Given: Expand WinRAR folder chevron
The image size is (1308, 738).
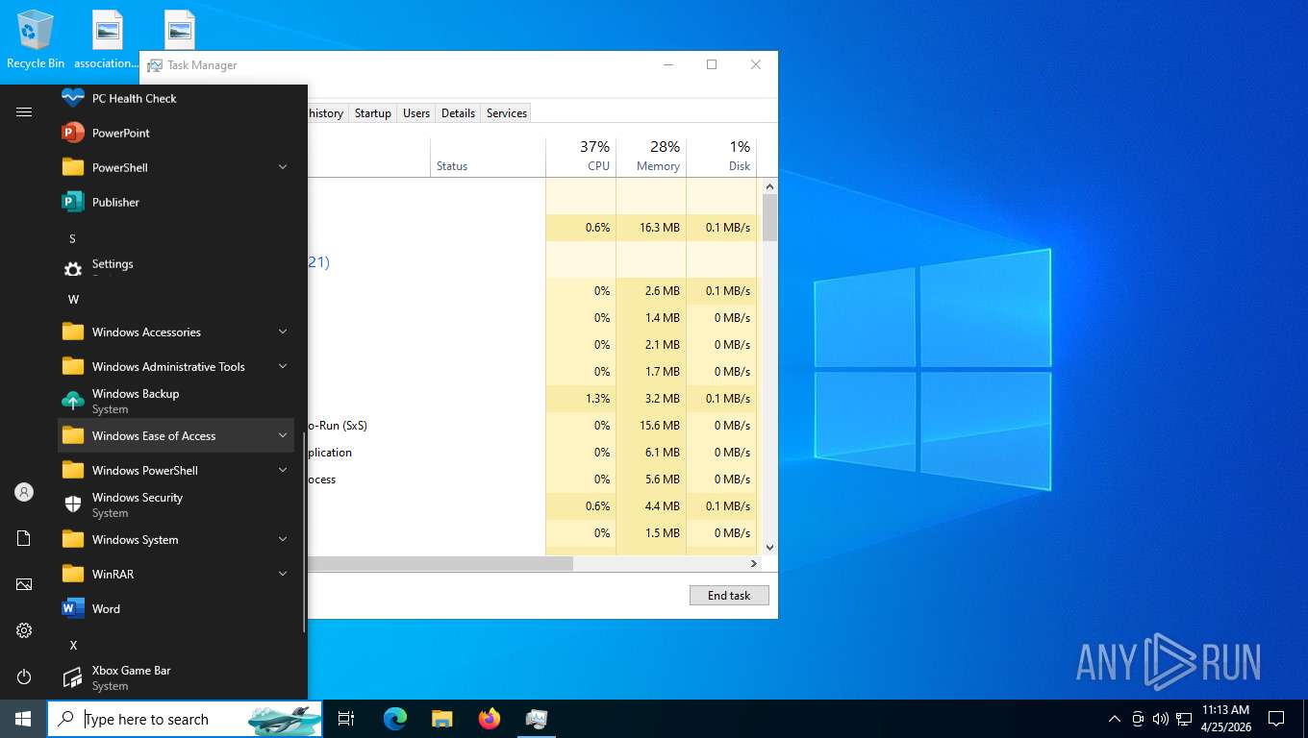Looking at the screenshot, I should pos(283,574).
